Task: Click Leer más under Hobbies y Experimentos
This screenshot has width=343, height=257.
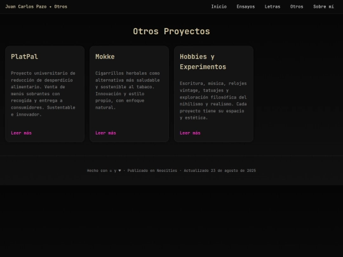Action: click(190, 133)
